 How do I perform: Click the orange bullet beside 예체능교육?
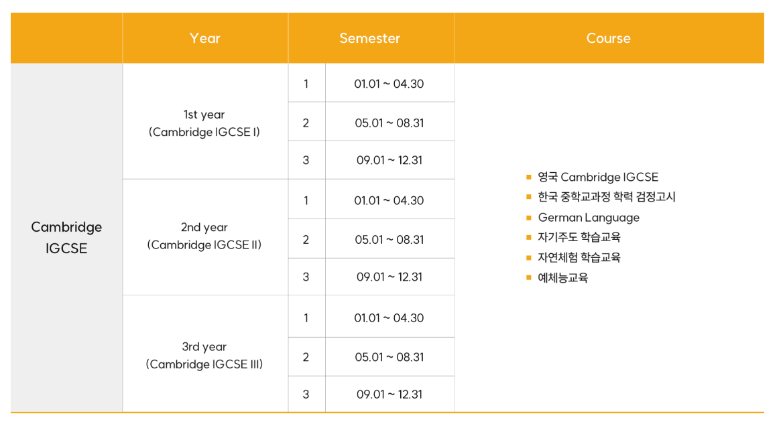529,277
